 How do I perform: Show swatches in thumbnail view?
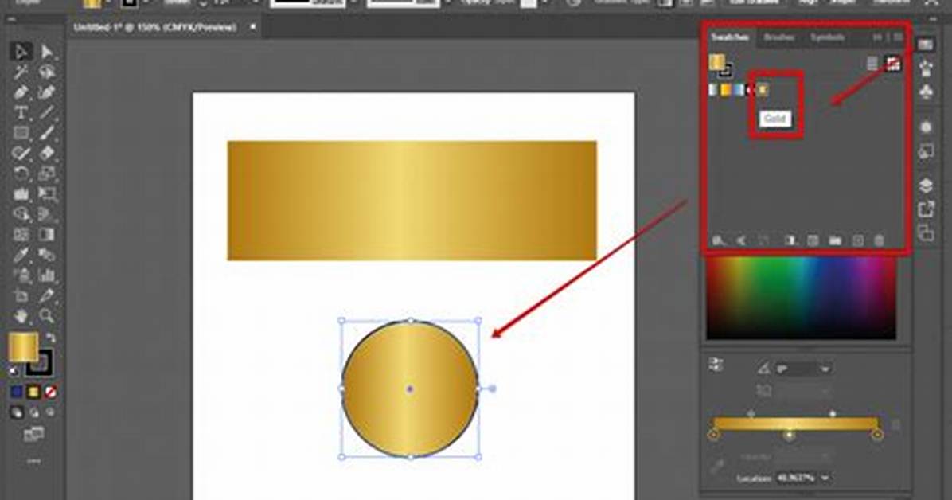892,63
